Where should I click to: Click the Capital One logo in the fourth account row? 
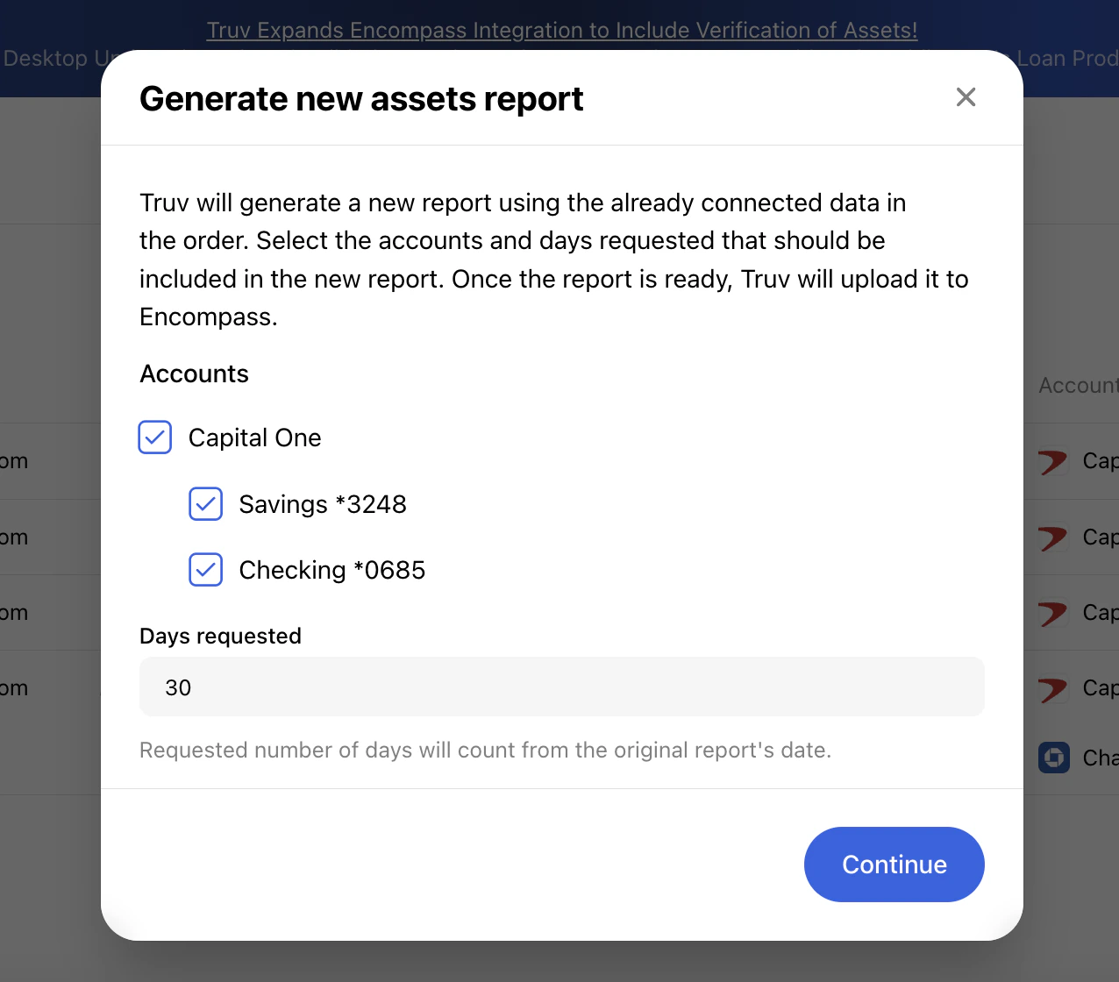pos(1052,688)
